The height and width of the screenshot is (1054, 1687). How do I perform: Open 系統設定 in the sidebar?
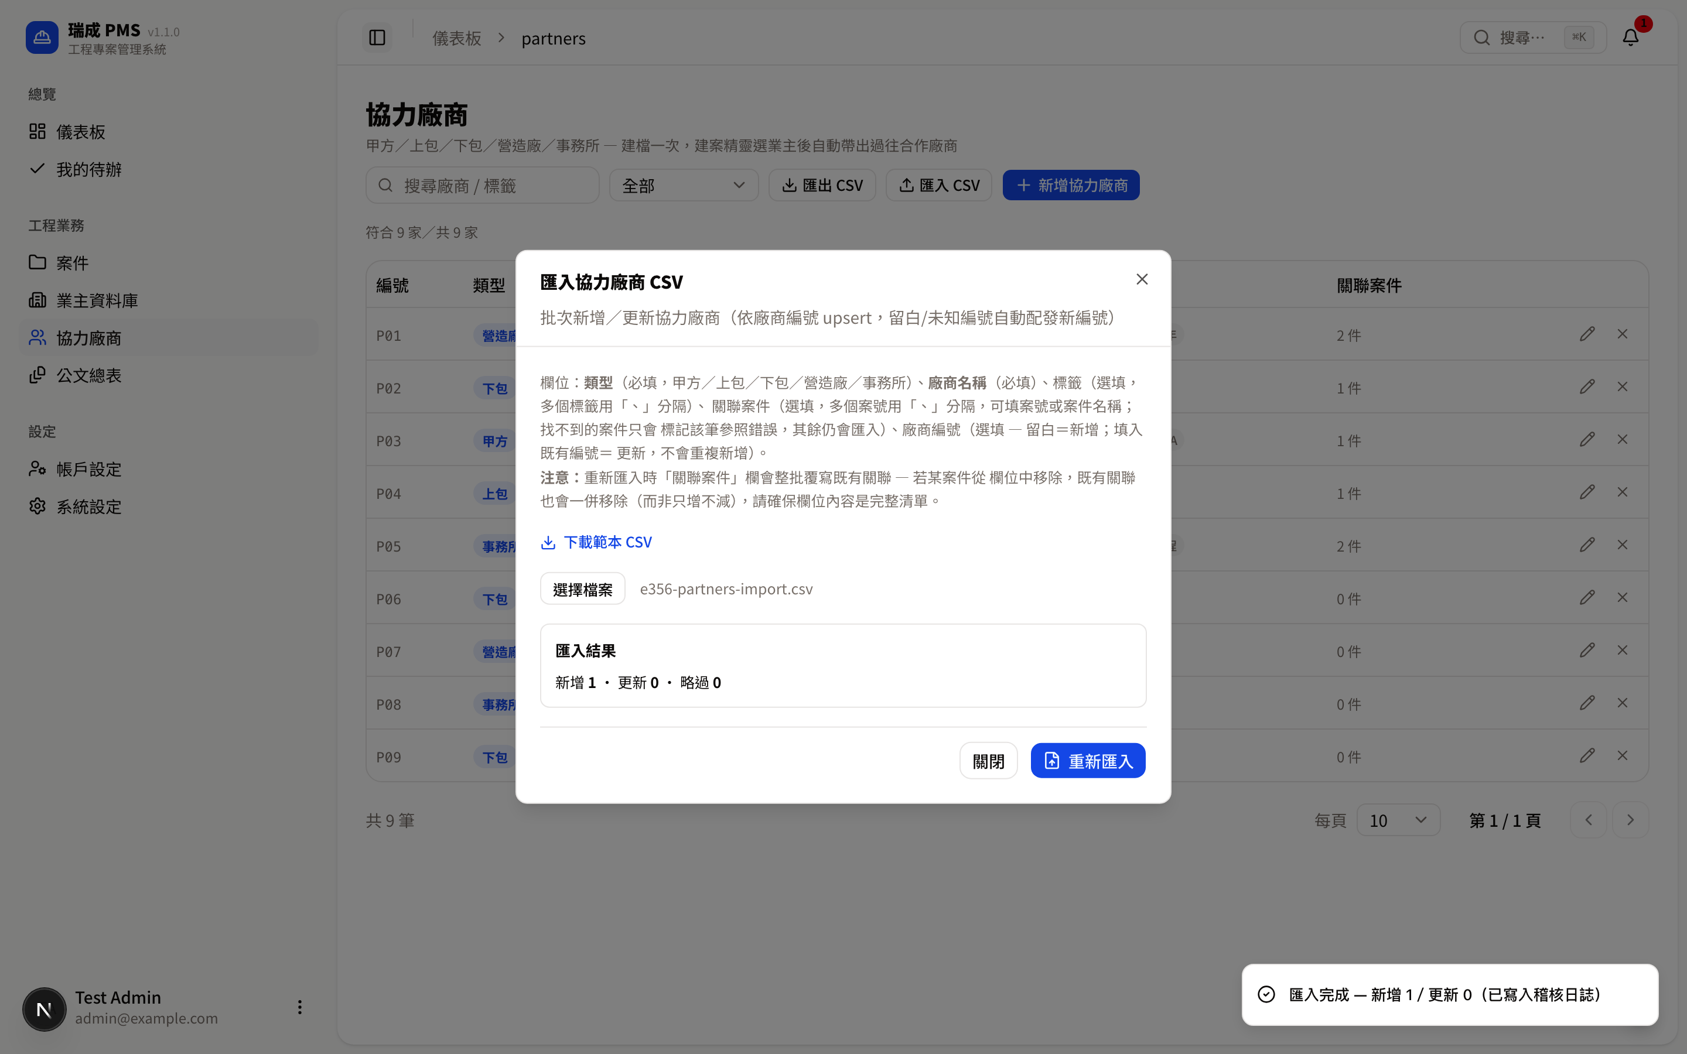click(x=168, y=507)
